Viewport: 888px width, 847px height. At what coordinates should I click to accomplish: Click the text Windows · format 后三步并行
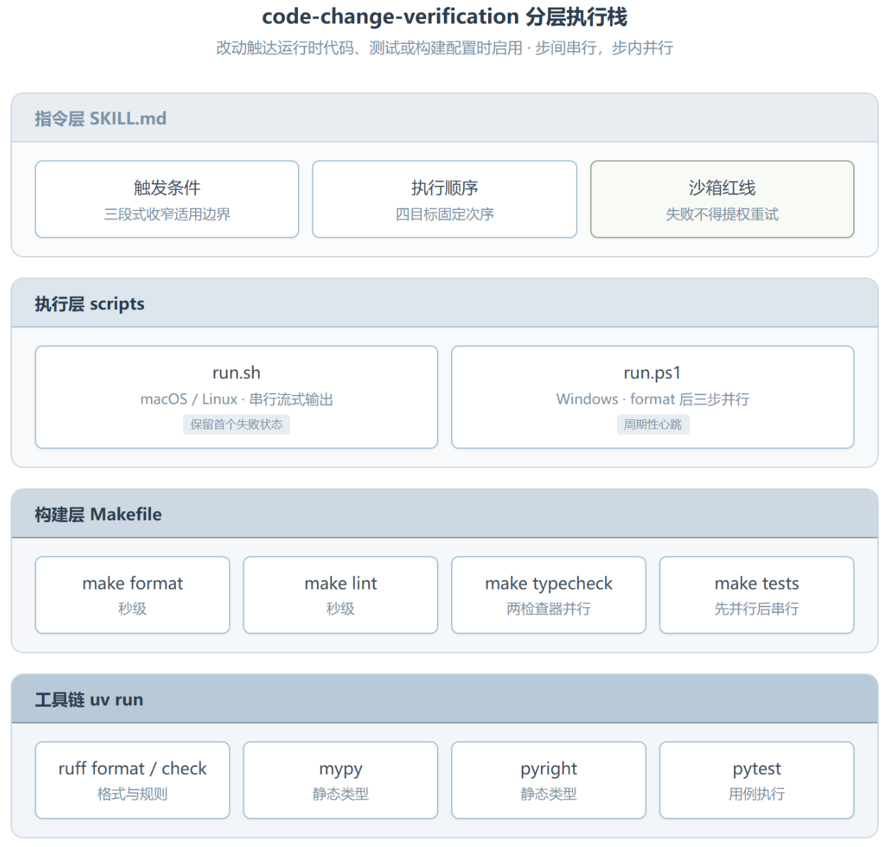(x=653, y=399)
